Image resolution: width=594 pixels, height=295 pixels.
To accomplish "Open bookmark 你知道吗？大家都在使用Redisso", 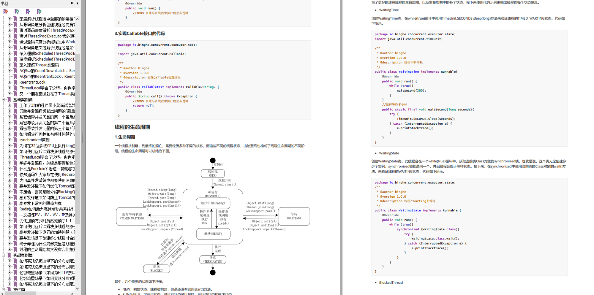I will click(x=47, y=175).
